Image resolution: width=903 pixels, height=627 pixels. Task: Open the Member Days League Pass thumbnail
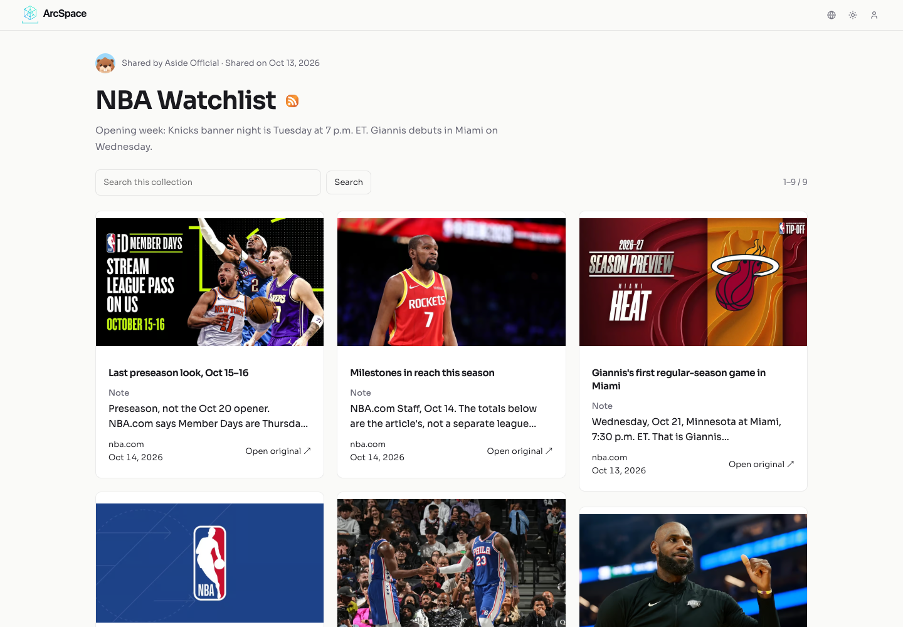(209, 282)
